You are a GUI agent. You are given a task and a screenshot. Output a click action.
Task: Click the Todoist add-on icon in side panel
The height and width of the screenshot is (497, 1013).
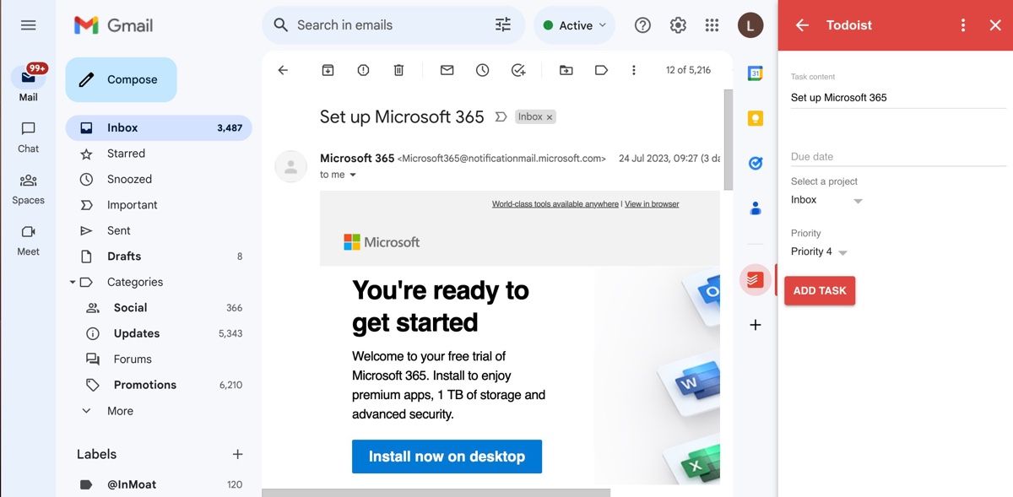click(755, 279)
